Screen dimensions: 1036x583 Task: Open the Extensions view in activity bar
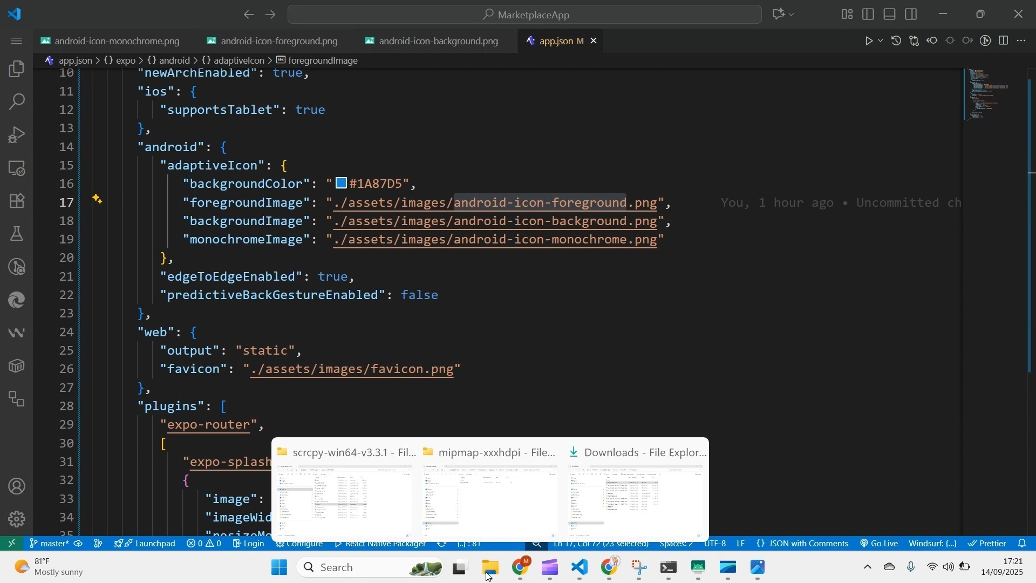17,201
